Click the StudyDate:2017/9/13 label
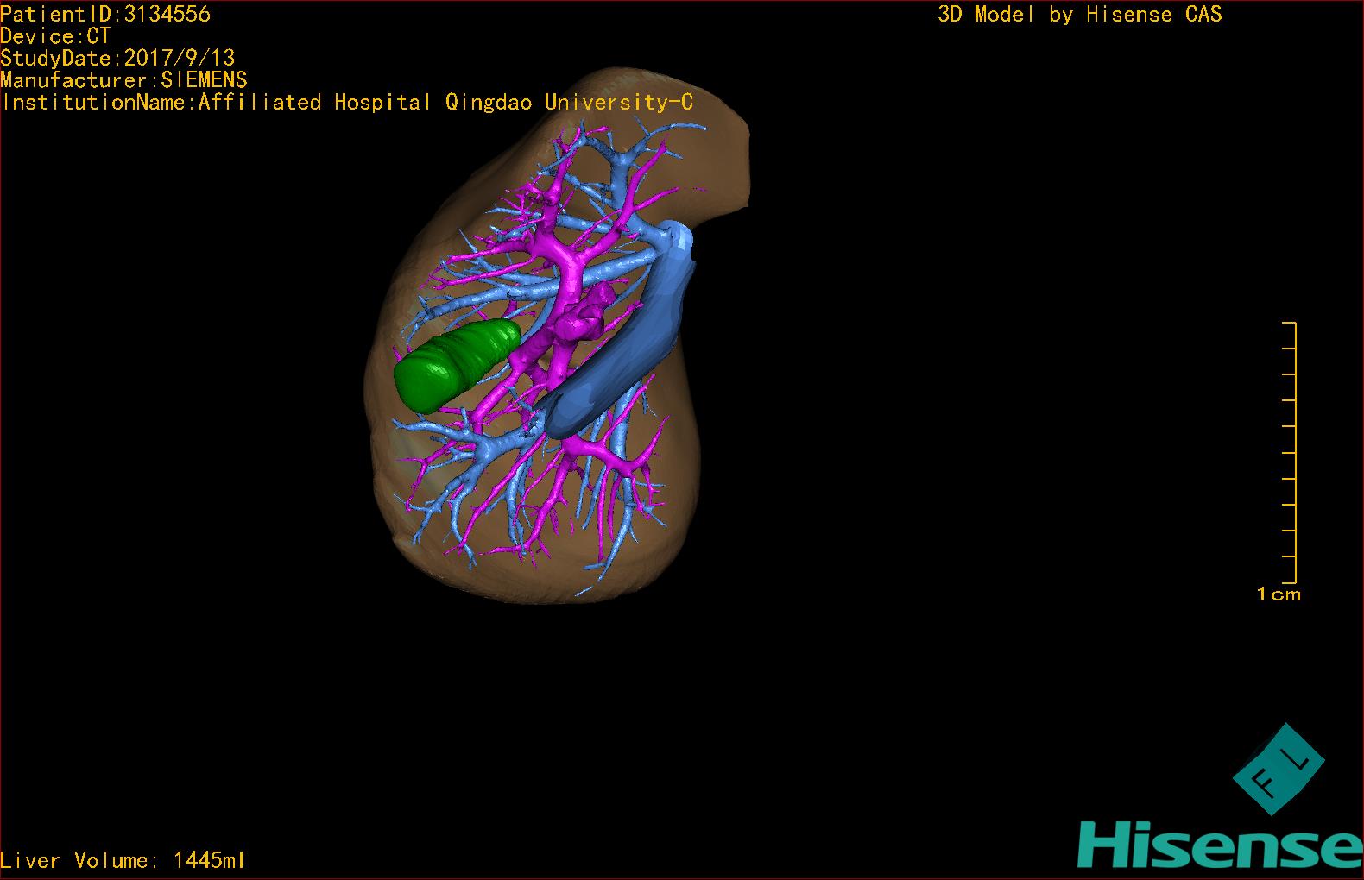 click(x=117, y=58)
